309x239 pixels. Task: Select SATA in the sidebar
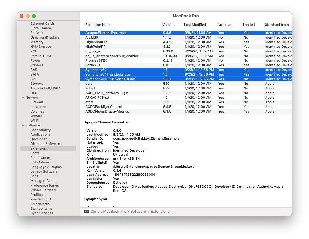tap(35, 75)
